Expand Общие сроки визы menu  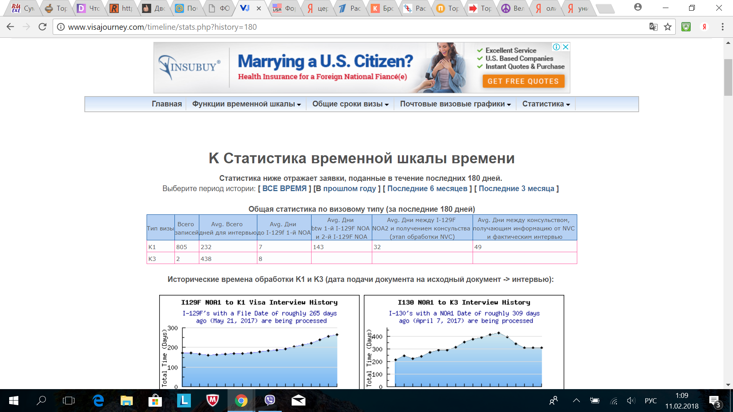pos(350,104)
